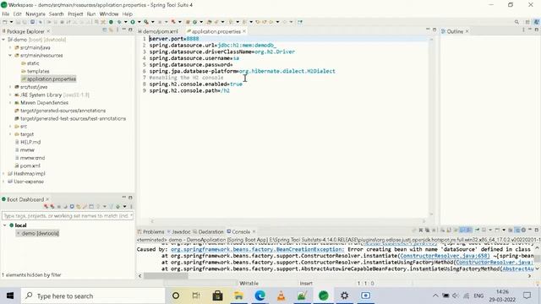Expand the User-expense project

pyautogui.click(x=3, y=182)
